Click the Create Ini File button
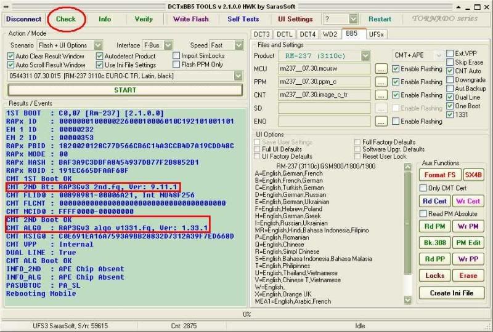 tap(452, 293)
